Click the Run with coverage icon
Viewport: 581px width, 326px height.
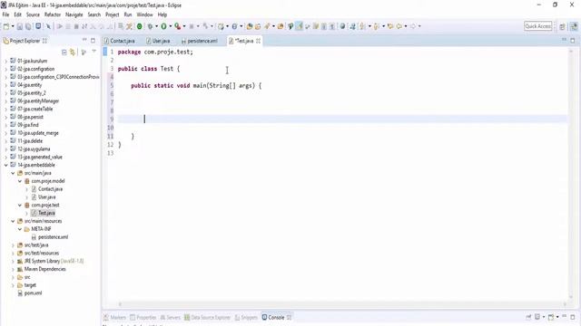178,26
